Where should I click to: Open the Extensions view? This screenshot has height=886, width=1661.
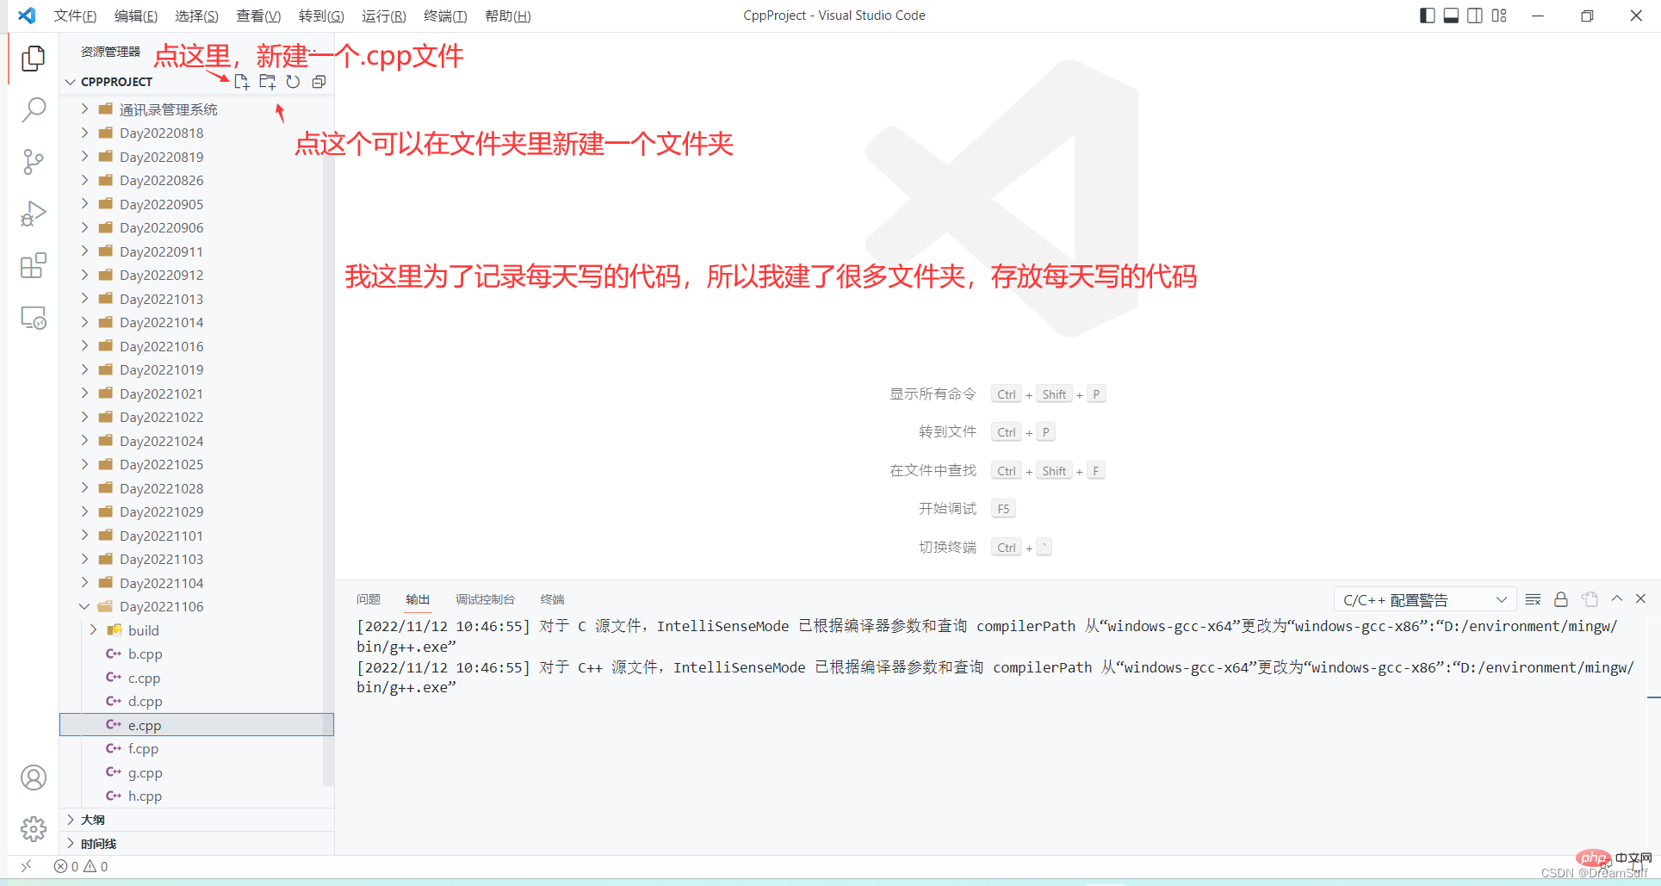[33, 265]
